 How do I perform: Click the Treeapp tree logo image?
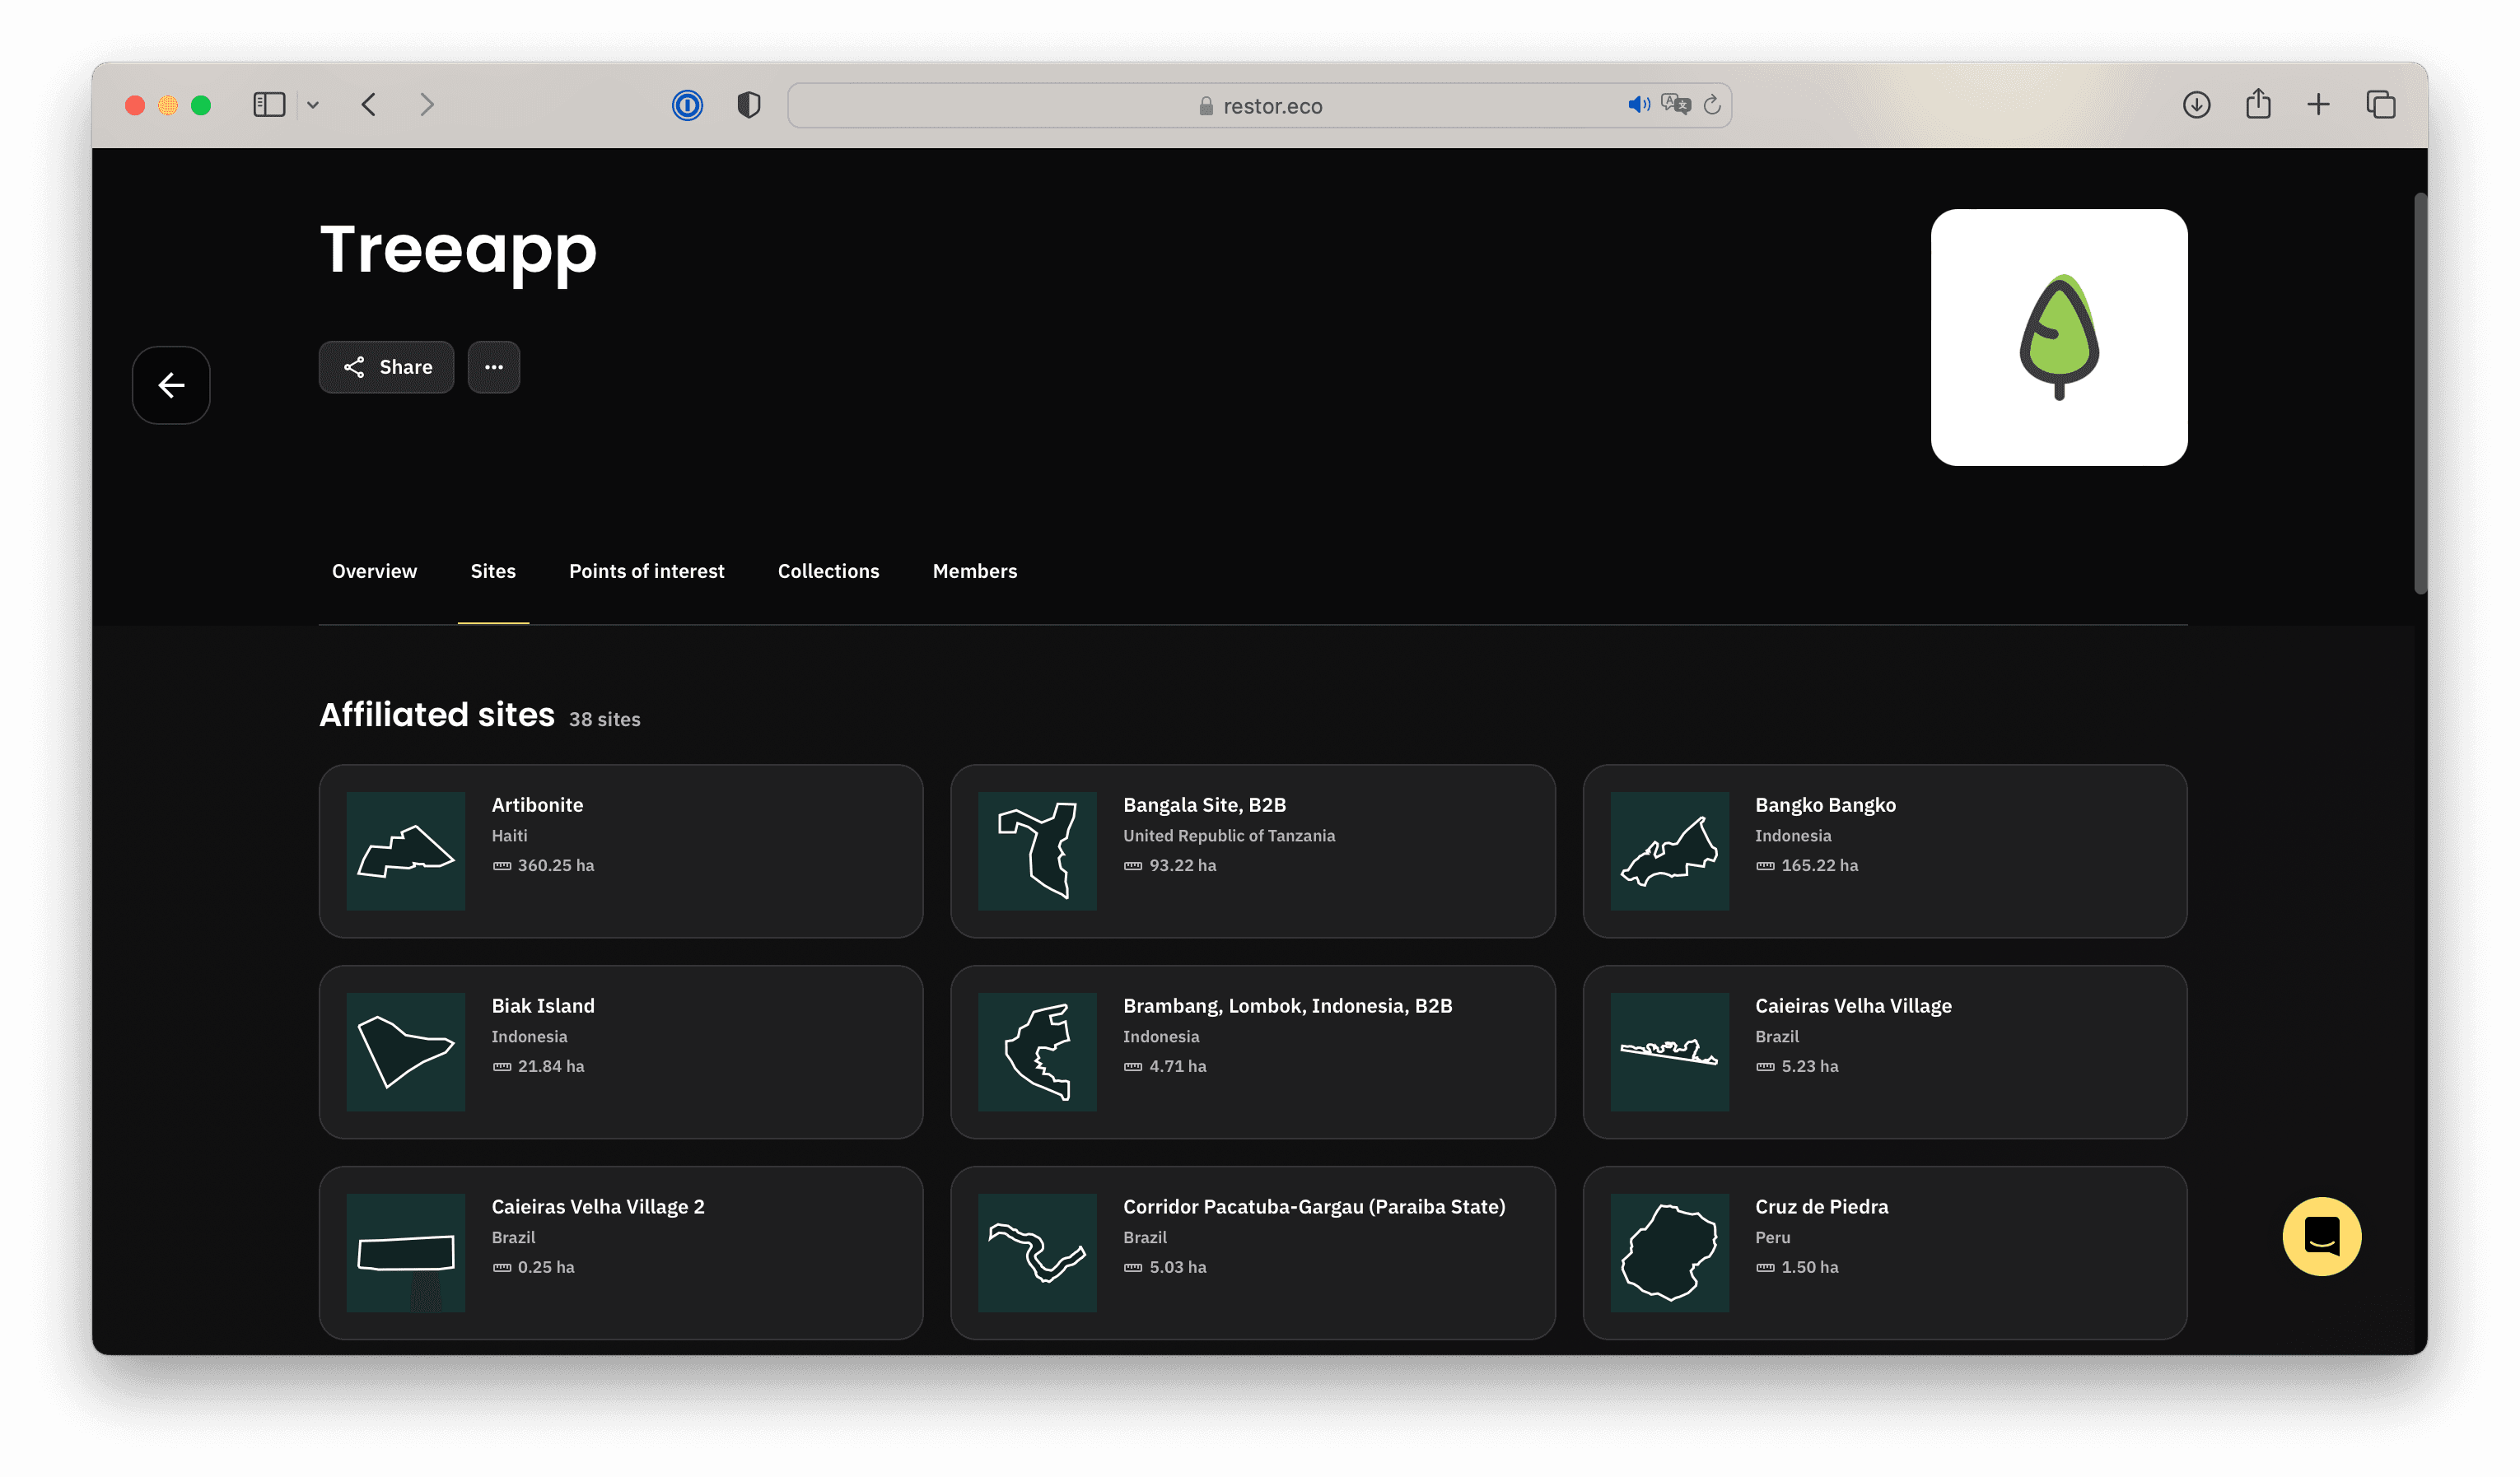click(2058, 337)
